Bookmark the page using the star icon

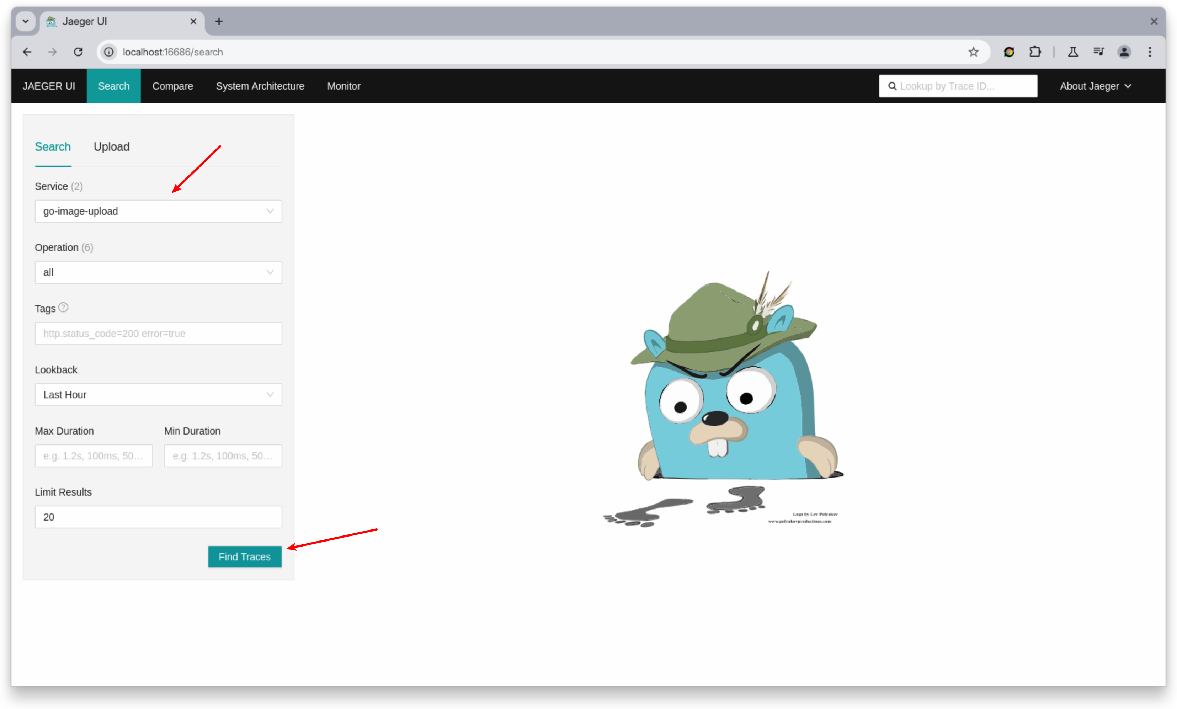click(x=974, y=52)
